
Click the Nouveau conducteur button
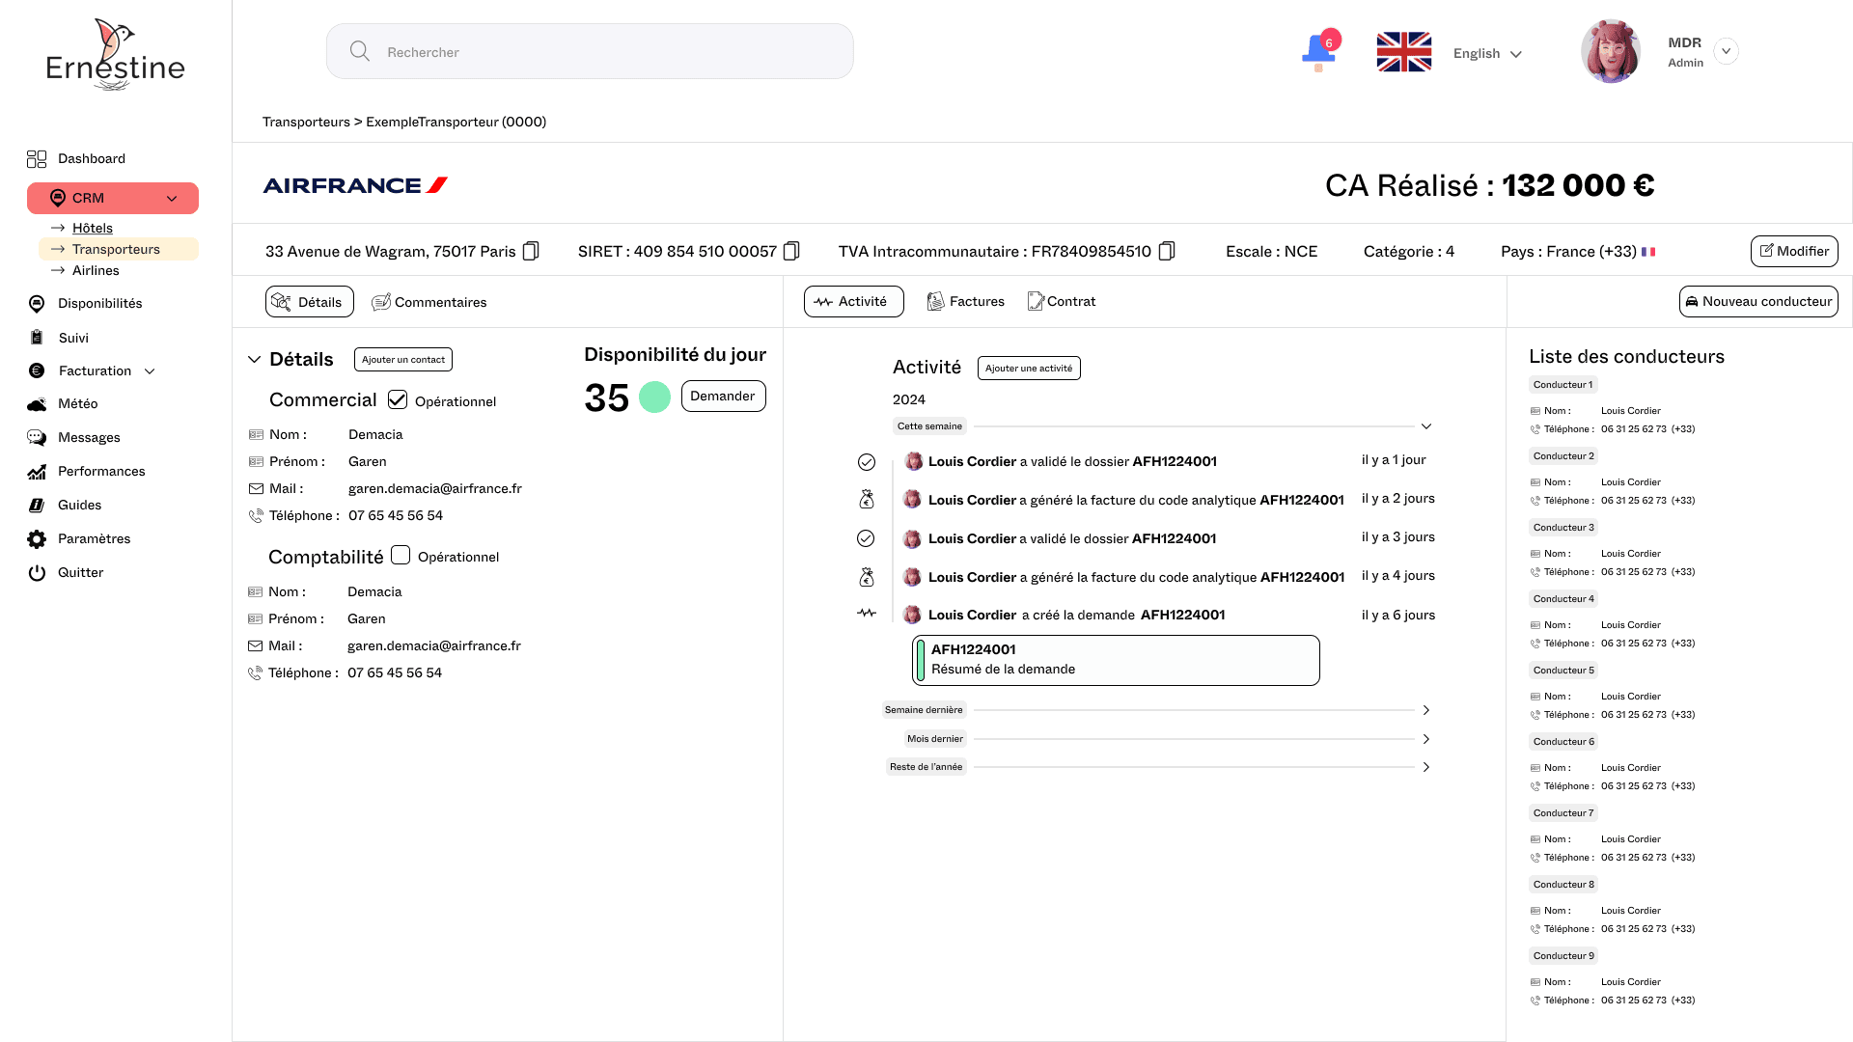point(1757,302)
